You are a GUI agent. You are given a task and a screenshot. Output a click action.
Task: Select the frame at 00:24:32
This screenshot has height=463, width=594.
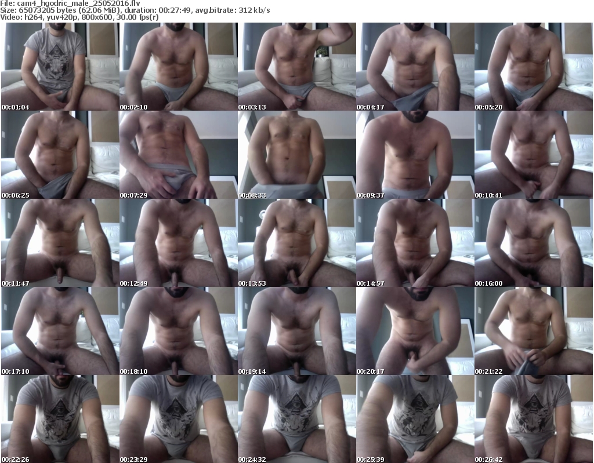[296, 419]
